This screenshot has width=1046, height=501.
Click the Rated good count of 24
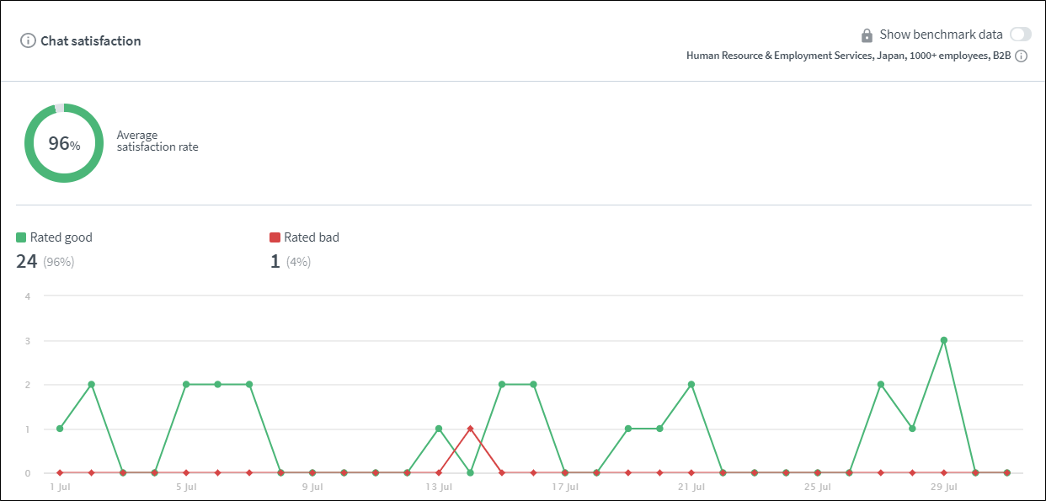27,261
